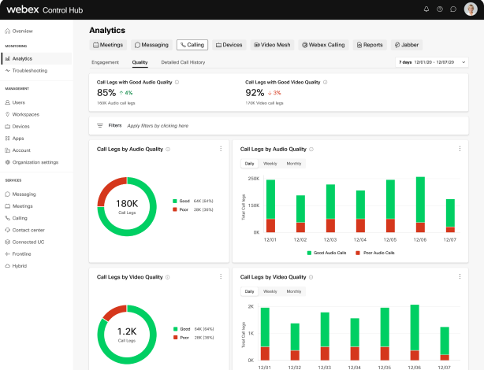
Task: Open the help question mark icon
Action: [440, 9]
